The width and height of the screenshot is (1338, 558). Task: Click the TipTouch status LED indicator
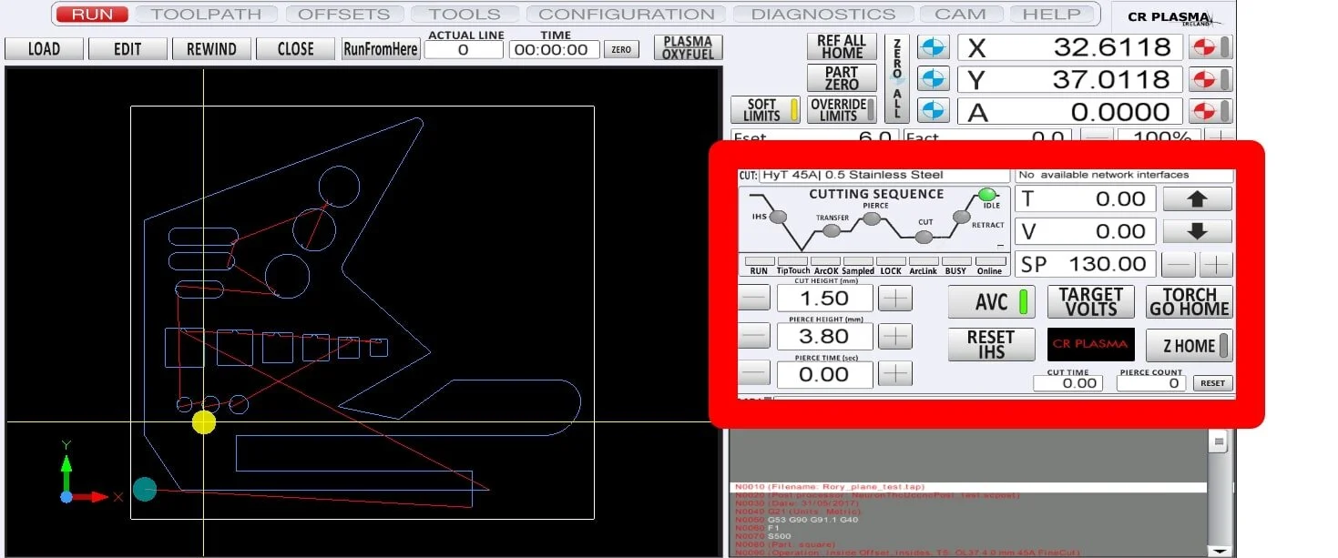(792, 261)
